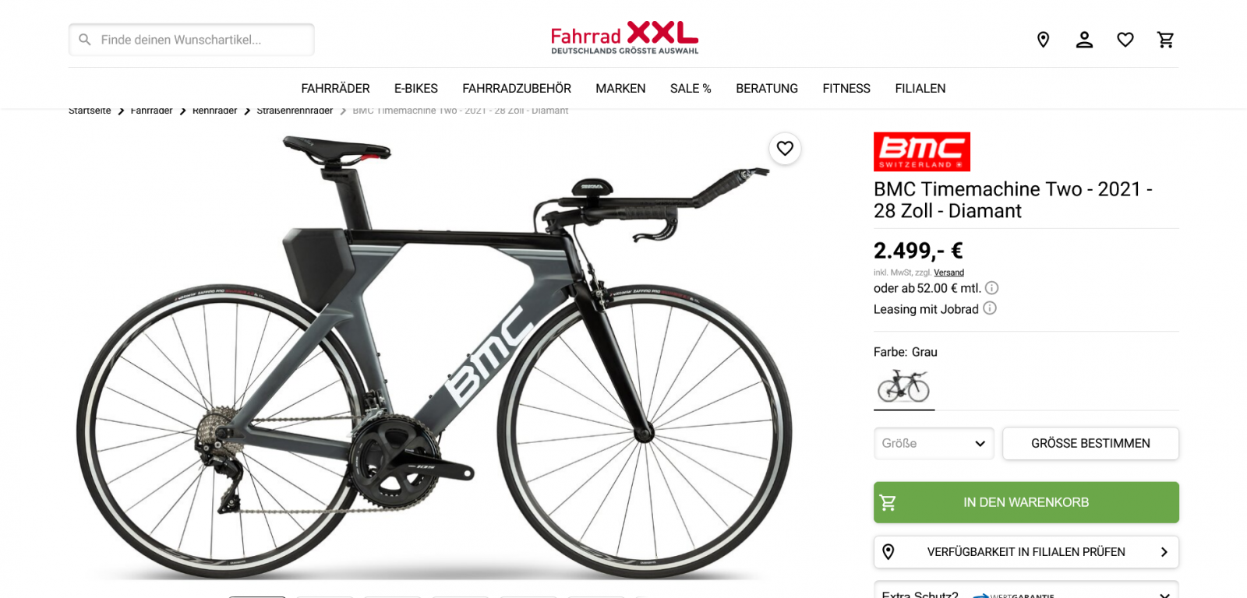The height and width of the screenshot is (598, 1247).
Task: Open the shopping cart icon
Action: pyautogui.click(x=1166, y=40)
